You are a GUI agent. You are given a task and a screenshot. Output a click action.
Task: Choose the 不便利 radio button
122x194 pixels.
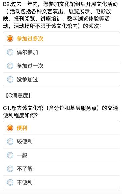tap(10, 182)
